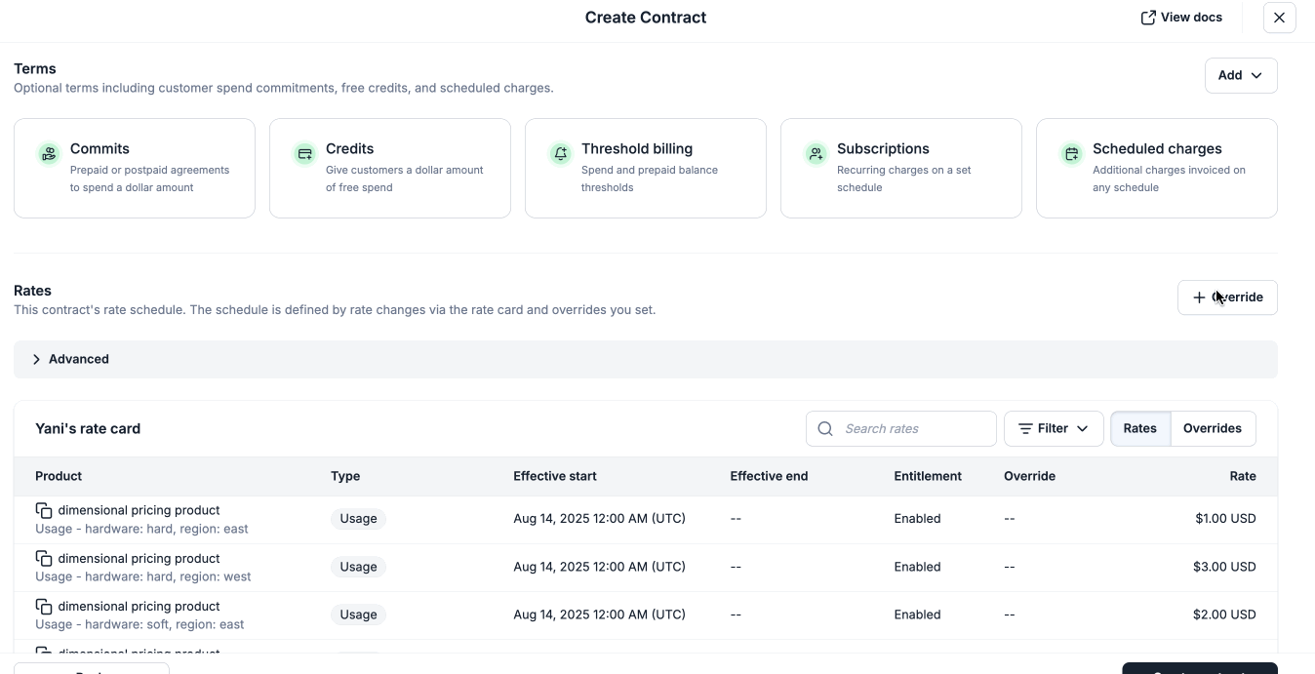Image resolution: width=1315 pixels, height=674 pixels.
Task: Click the Commits term badge icon
Action: pos(49,153)
